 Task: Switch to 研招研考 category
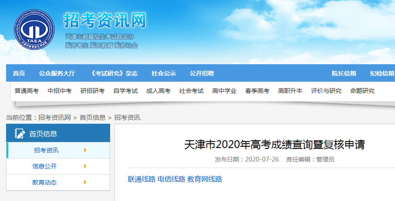coord(92,91)
